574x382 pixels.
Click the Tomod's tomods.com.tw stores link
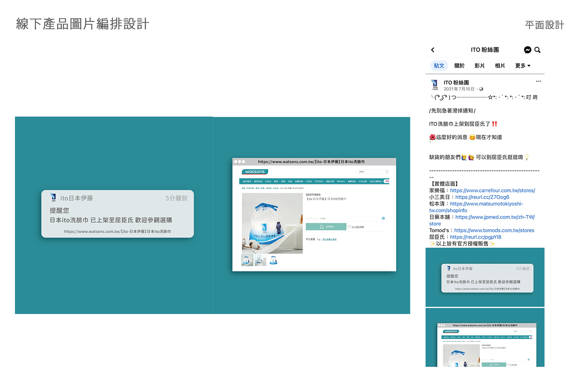point(494,230)
